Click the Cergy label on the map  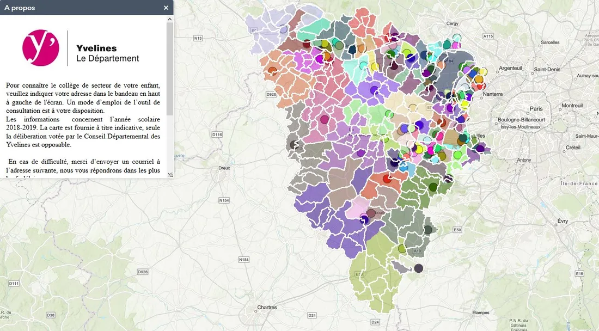[x=453, y=23]
